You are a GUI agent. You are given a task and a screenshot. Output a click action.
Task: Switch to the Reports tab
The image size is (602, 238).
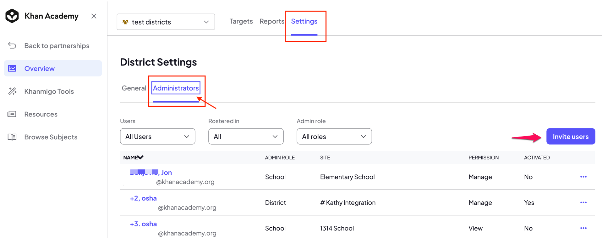coord(272,21)
